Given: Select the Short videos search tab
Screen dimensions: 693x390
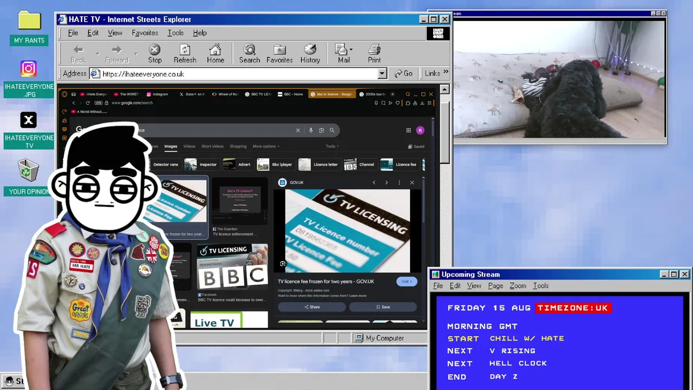Looking at the screenshot, I should coord(212,146).
